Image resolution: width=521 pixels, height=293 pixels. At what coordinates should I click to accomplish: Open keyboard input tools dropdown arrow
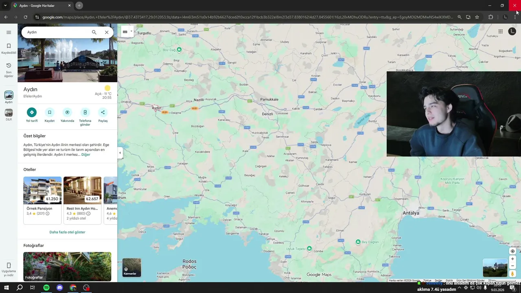tap(131, 32)
